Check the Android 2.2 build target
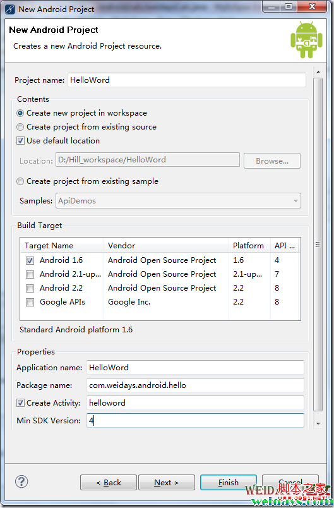 tap(30, 288)
